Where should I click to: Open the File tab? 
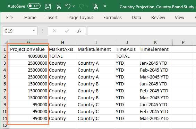coord(9,17)
